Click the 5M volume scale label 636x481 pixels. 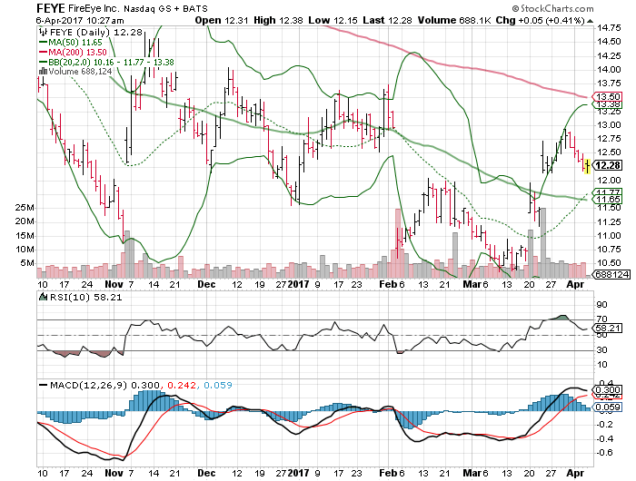click(27, 263)
